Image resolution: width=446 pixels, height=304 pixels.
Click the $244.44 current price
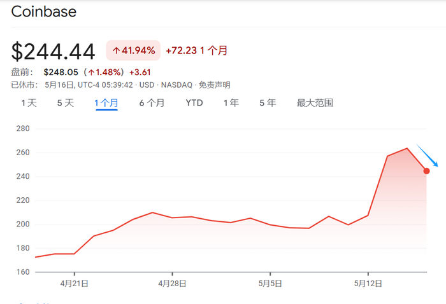click(x=54, y=51)
